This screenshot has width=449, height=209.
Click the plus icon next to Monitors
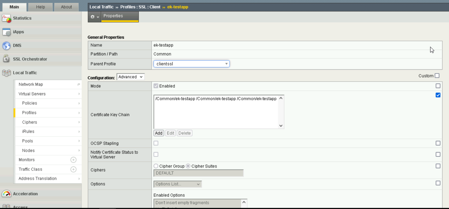[x=73, y=160]
